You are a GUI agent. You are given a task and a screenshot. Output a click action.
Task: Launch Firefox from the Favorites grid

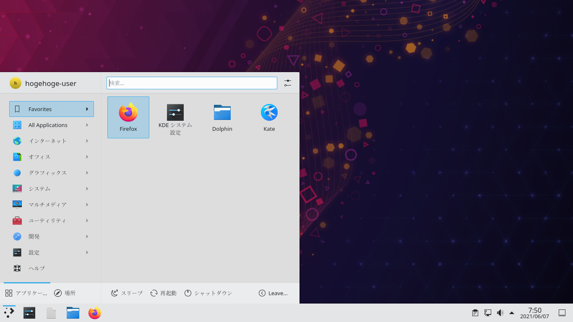tap(128, 117)
